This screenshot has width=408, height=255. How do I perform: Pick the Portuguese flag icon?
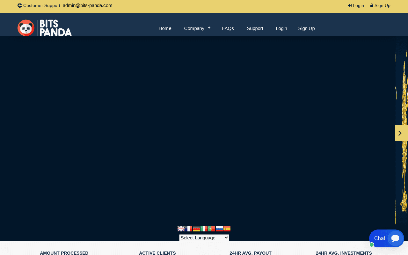(x=212, y=229)
